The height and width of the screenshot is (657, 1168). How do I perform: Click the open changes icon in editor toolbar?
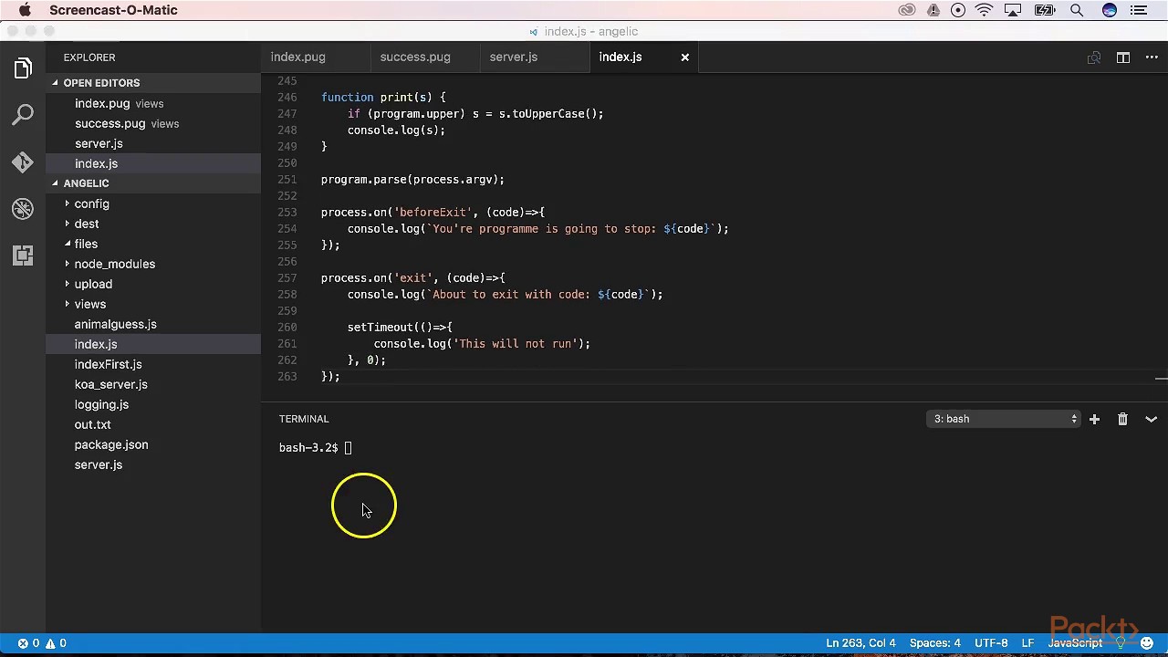1094,57
